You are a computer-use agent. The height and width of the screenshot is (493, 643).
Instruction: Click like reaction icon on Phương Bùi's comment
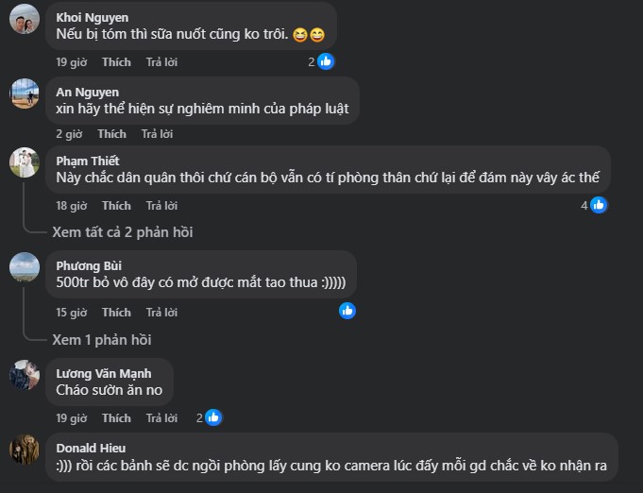[x=347, y=311]
